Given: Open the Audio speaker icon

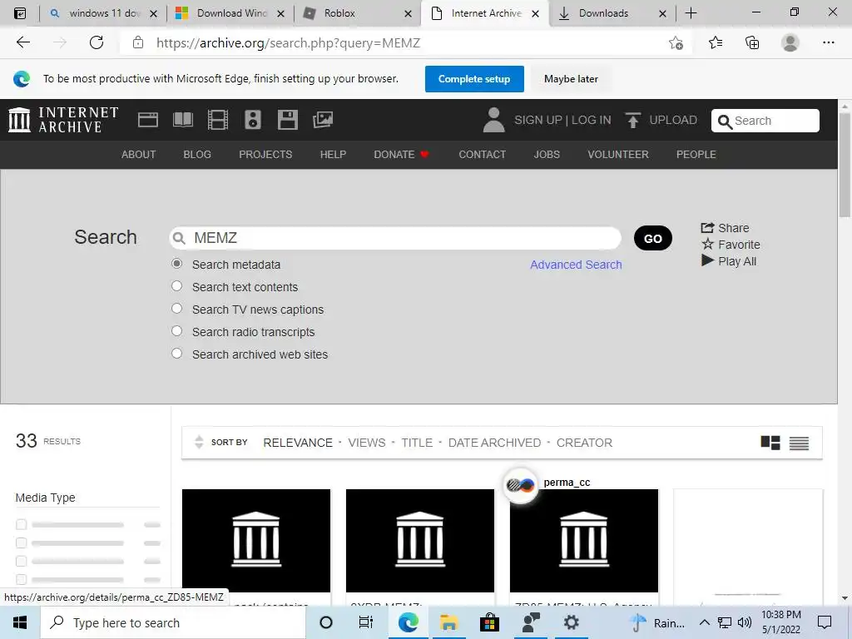Looking at the screenshot, I should (x=253, y=120).
